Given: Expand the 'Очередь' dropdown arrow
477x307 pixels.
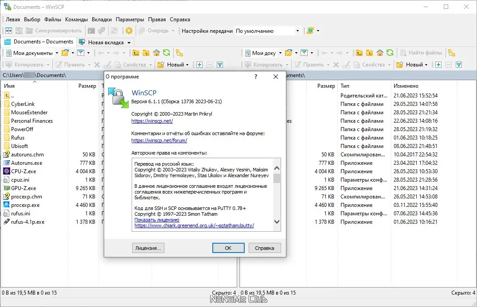Looking at the screenshot, I should coord(173,31).
